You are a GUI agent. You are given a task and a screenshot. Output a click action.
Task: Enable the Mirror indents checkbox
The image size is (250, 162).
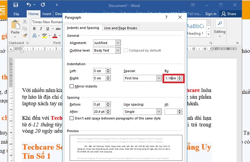pos(72,86)
